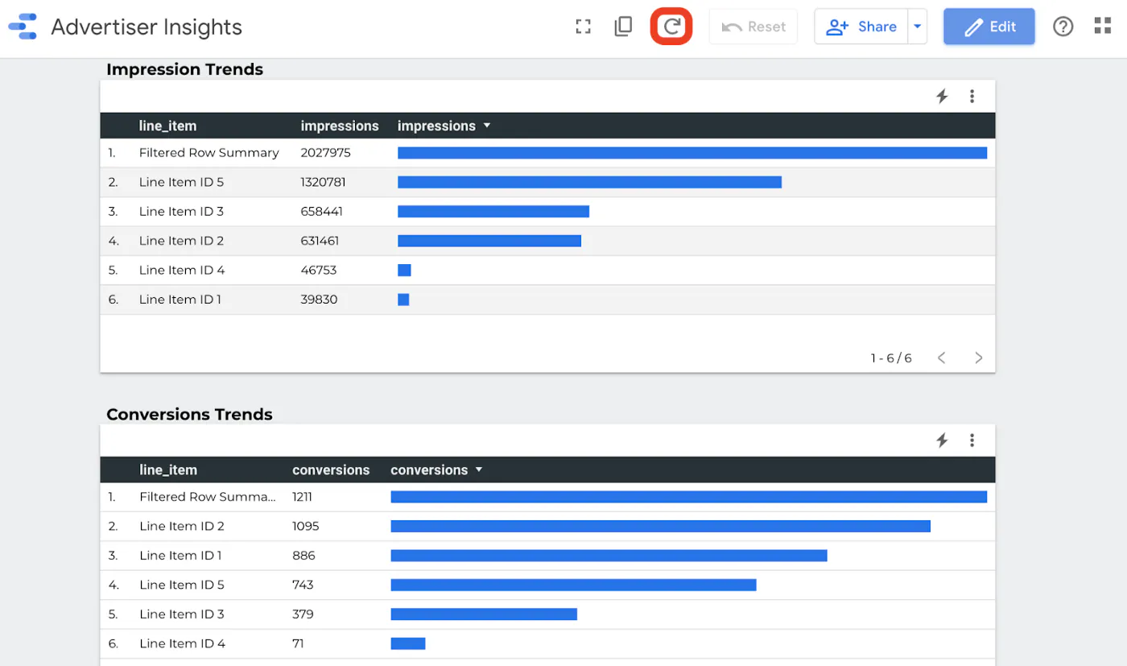1127x666 pixels.
Task: Open the Share options dropdown arrow
Action: (917, 26)
